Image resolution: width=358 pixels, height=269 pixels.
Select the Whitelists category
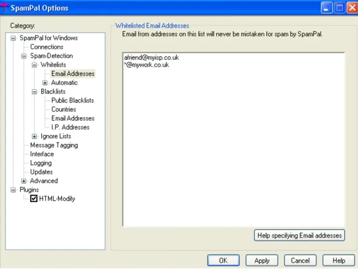[53, 65]
